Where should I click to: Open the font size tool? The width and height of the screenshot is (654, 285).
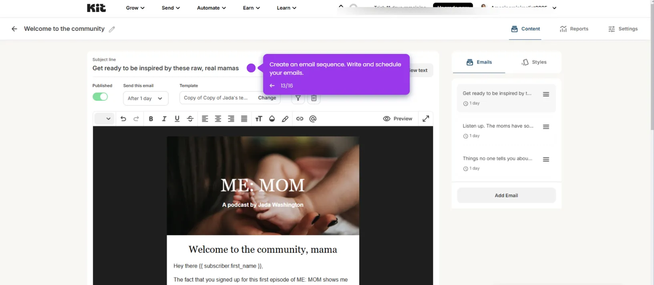point(259,119)
